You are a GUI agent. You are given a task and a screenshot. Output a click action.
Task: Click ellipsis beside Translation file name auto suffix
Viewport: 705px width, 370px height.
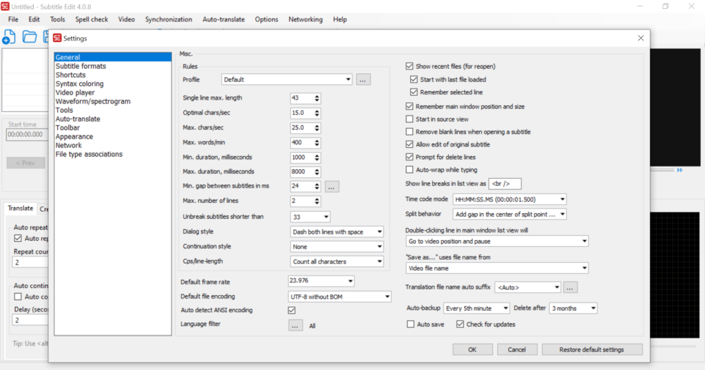click(570, 287)
